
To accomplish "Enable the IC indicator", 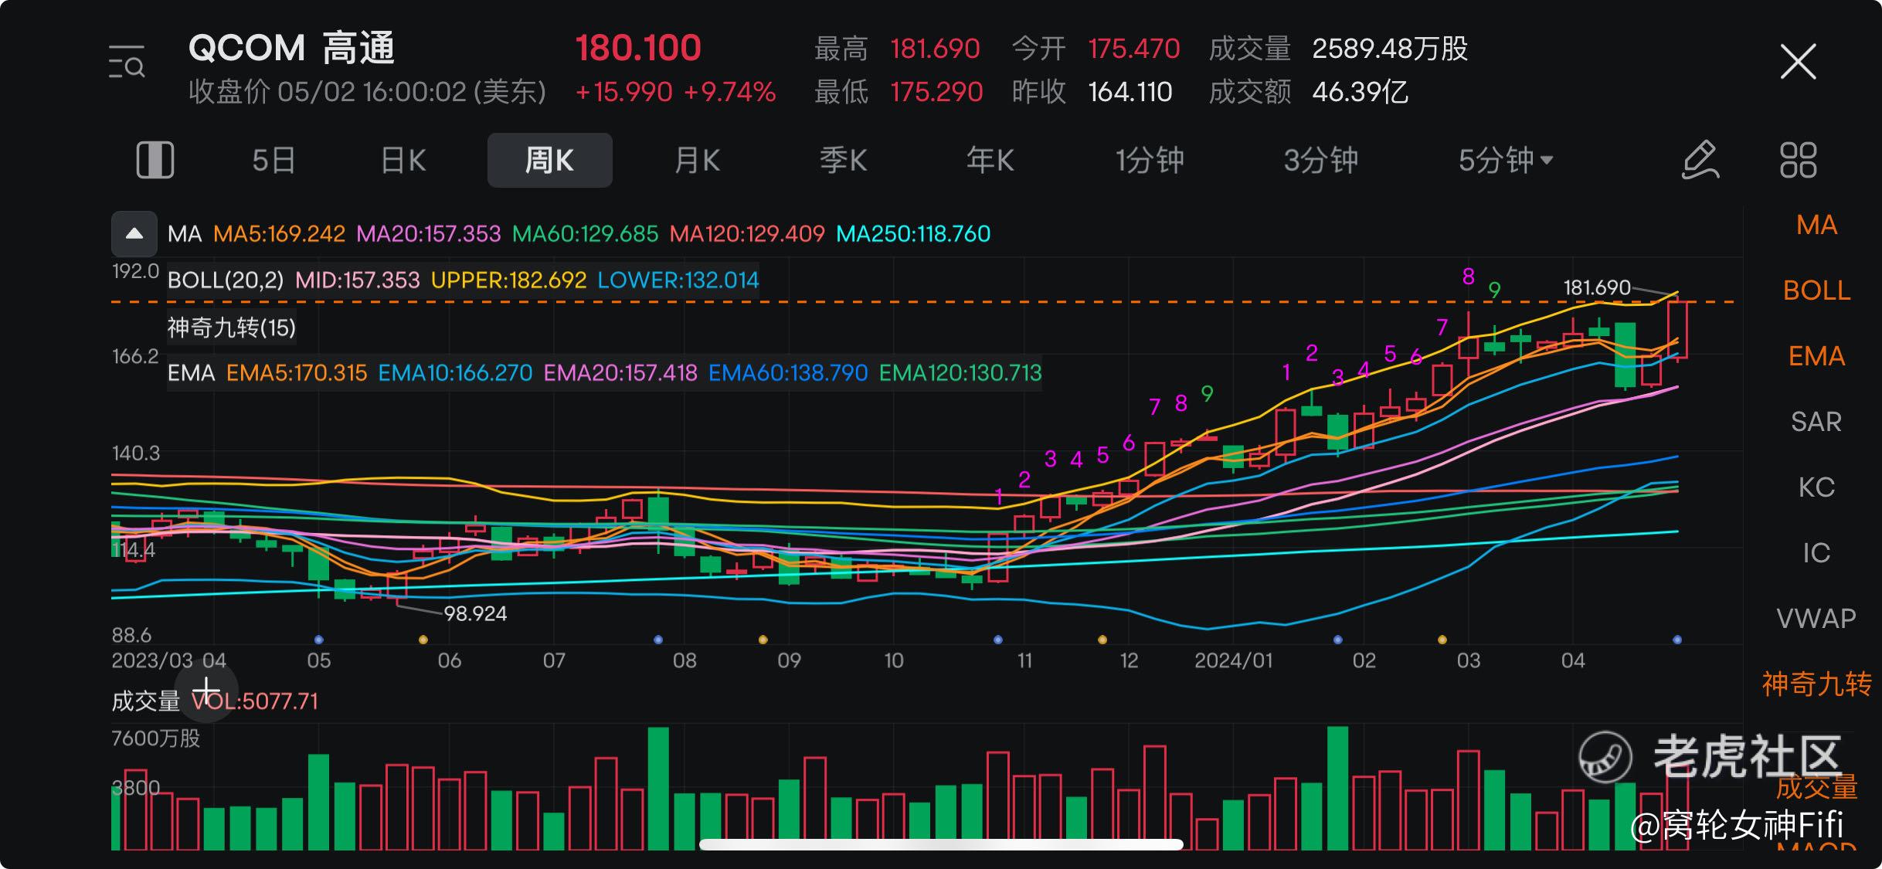I will pyautogui.click(x=1816, y=553).
